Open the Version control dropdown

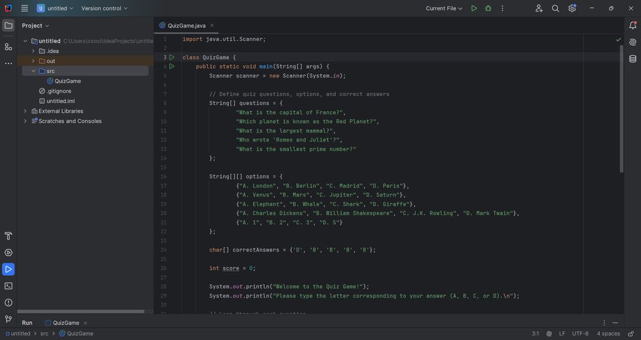(x=104, y=8)
